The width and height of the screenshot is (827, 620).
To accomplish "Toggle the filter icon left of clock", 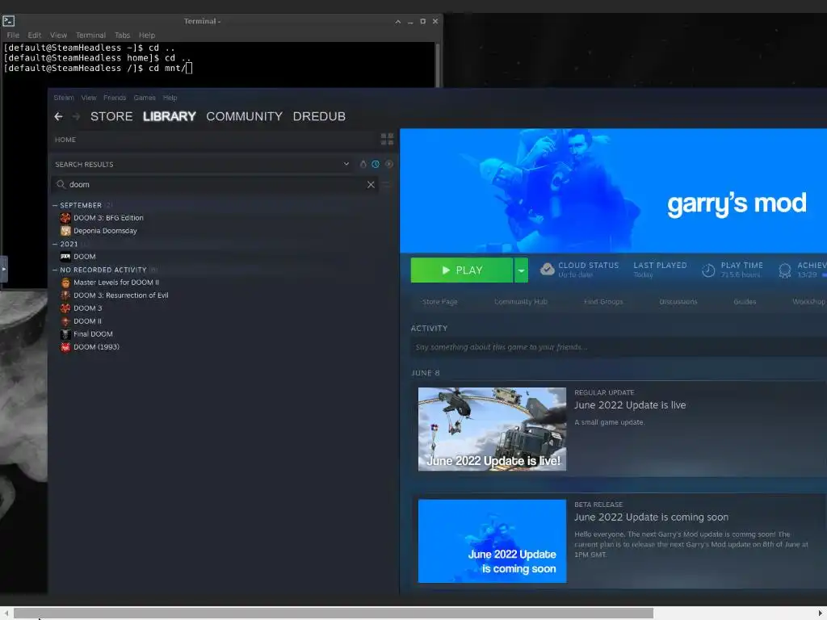I will pos(363,164).
